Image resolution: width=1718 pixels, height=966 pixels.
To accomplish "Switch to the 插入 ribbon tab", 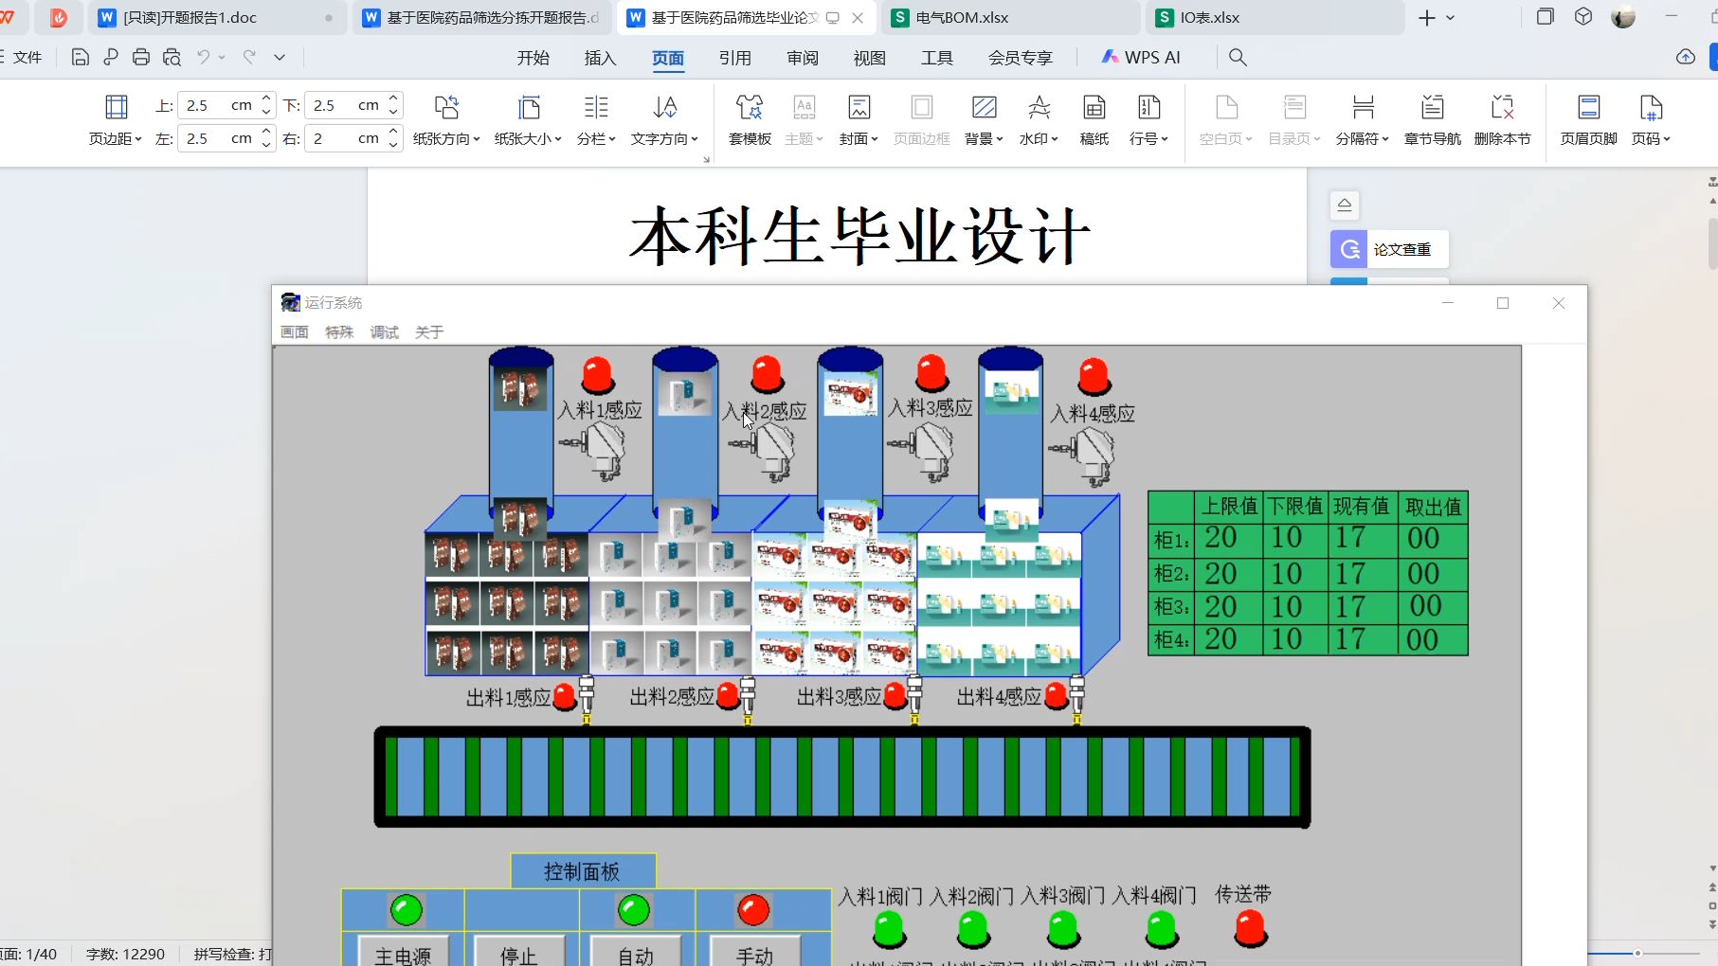I will [600, 57].
